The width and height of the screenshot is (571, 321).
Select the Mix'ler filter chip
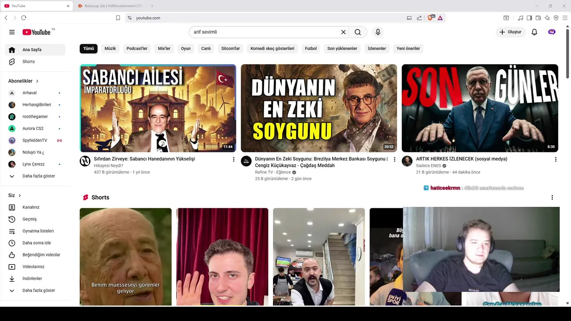164,49
